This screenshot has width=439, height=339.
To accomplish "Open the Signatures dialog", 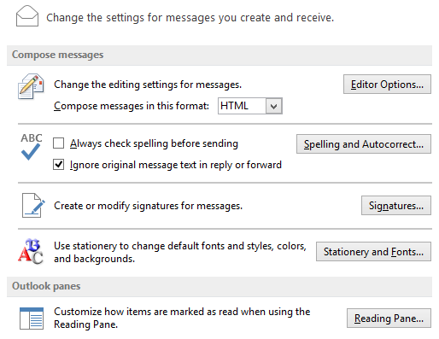I will 396,205.
